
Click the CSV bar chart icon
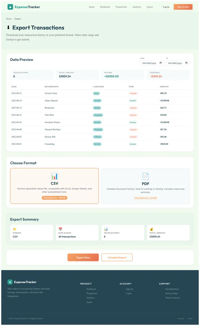click(54, 176)
